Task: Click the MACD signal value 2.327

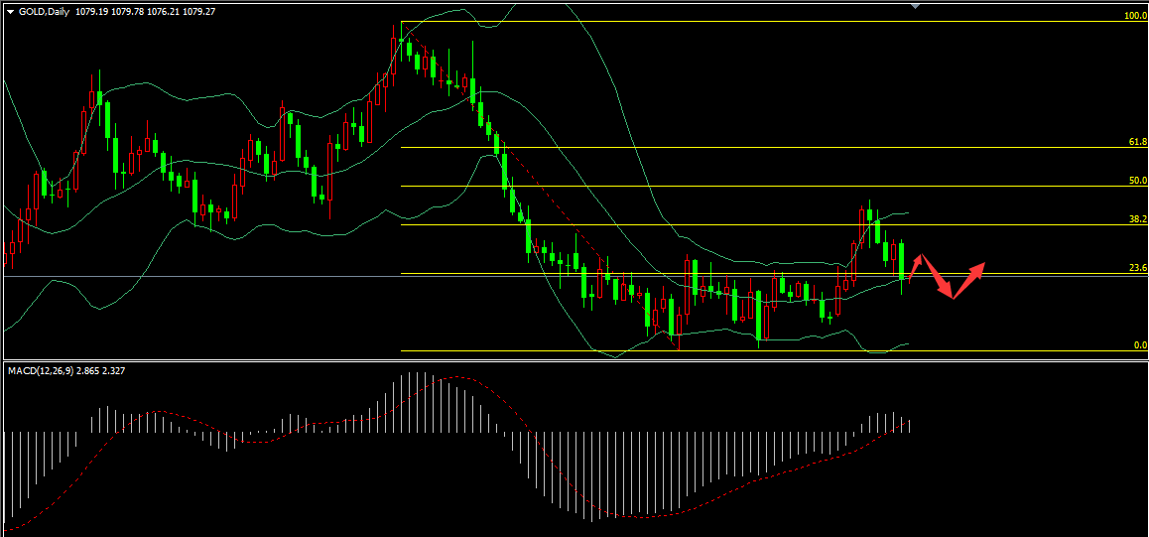Action: point(113,371)
